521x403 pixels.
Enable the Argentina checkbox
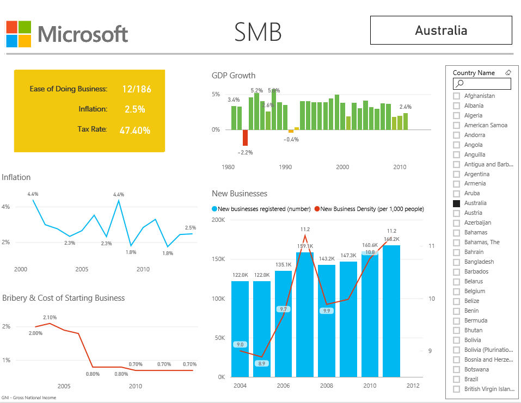point(456,175)
